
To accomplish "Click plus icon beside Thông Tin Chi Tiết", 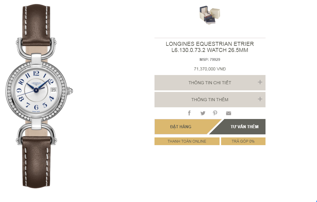I will (x=260, y=82).
